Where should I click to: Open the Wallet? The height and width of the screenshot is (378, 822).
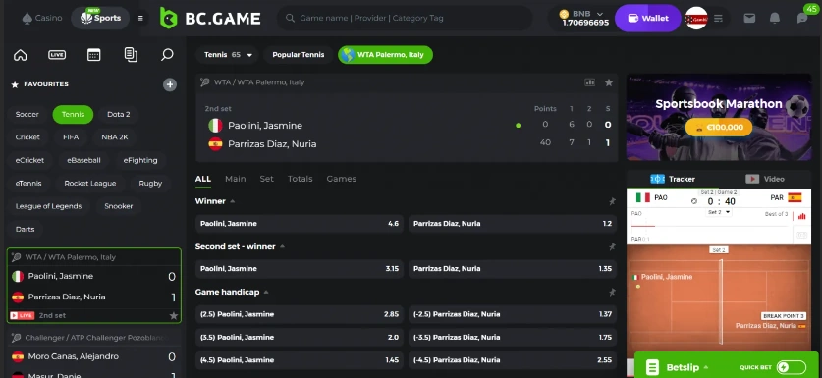(648, 18)
